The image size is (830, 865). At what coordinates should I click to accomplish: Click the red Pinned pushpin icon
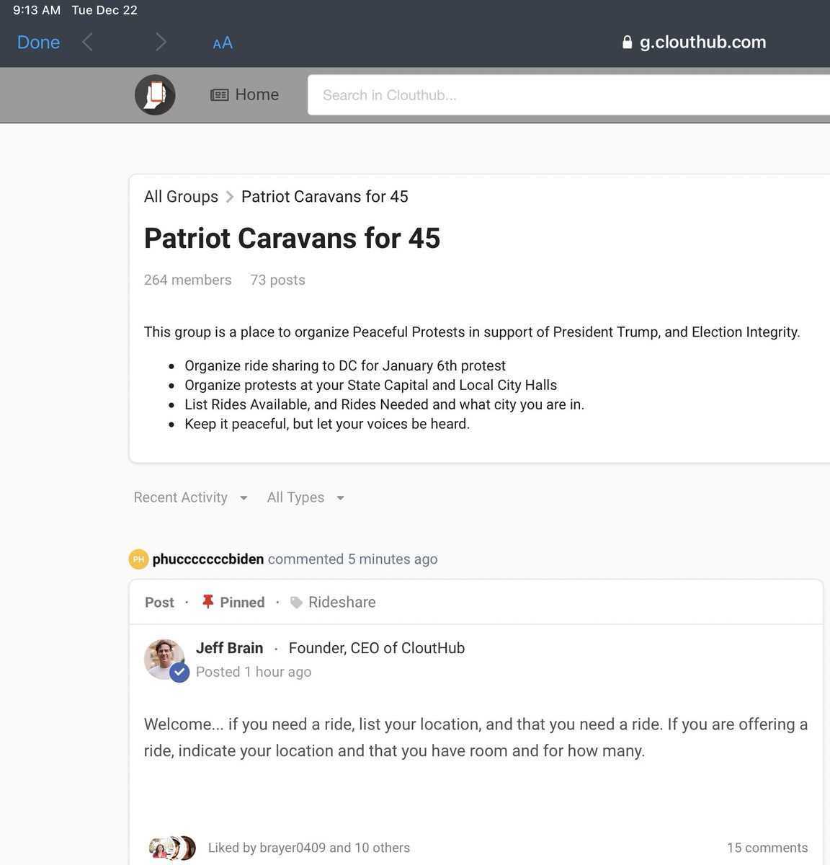pos(208,602)
